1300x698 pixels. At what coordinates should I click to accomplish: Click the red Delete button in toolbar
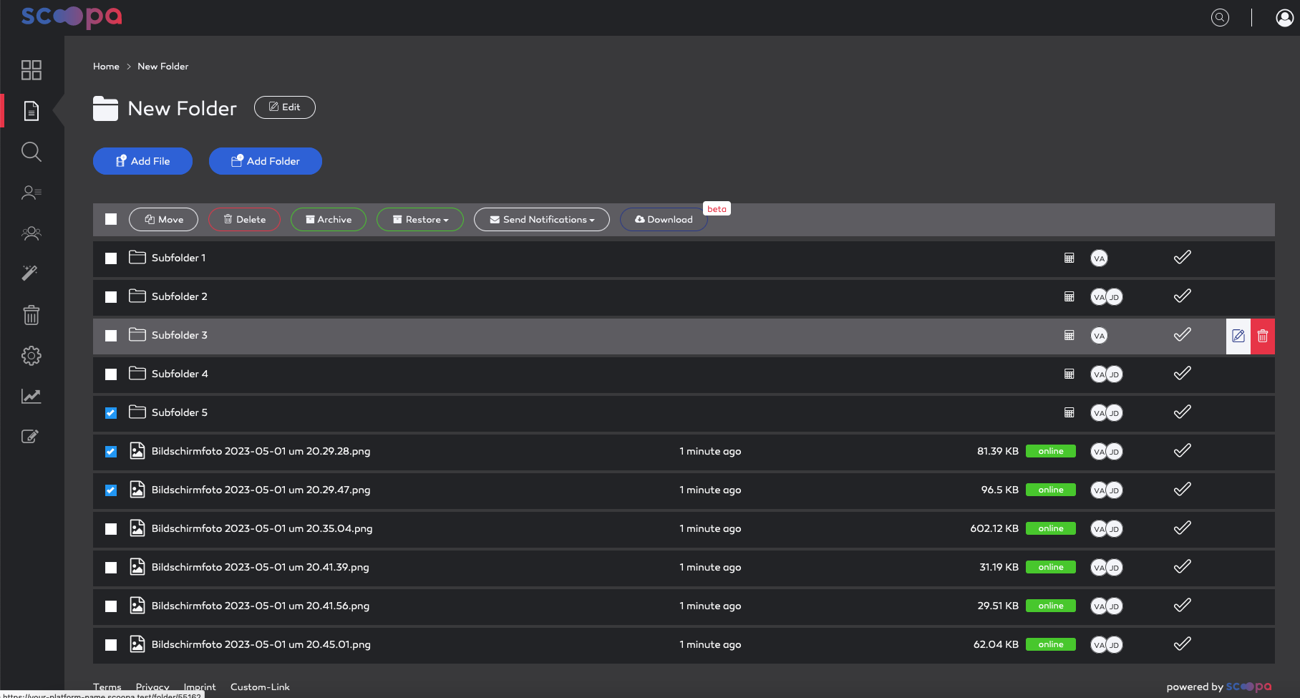tap(245, 220)
